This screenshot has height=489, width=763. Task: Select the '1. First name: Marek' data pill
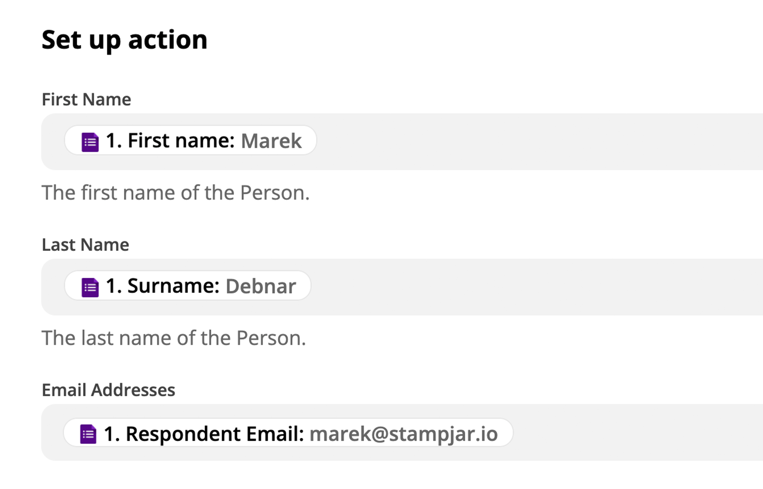coord(190,140)
